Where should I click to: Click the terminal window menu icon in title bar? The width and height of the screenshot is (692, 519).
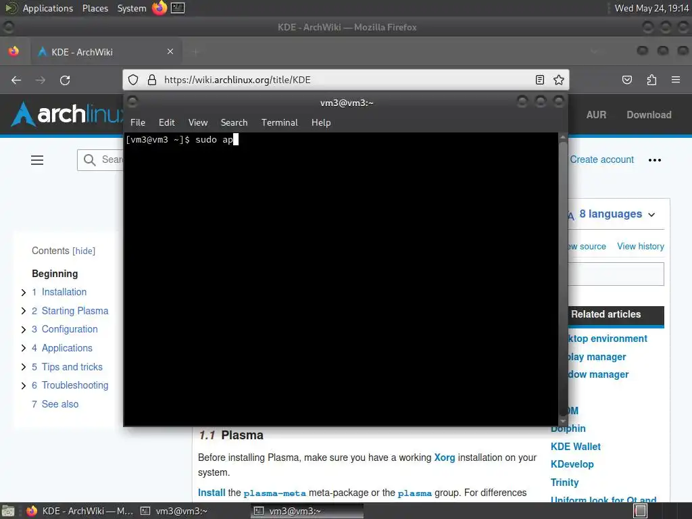coord(132,102)
